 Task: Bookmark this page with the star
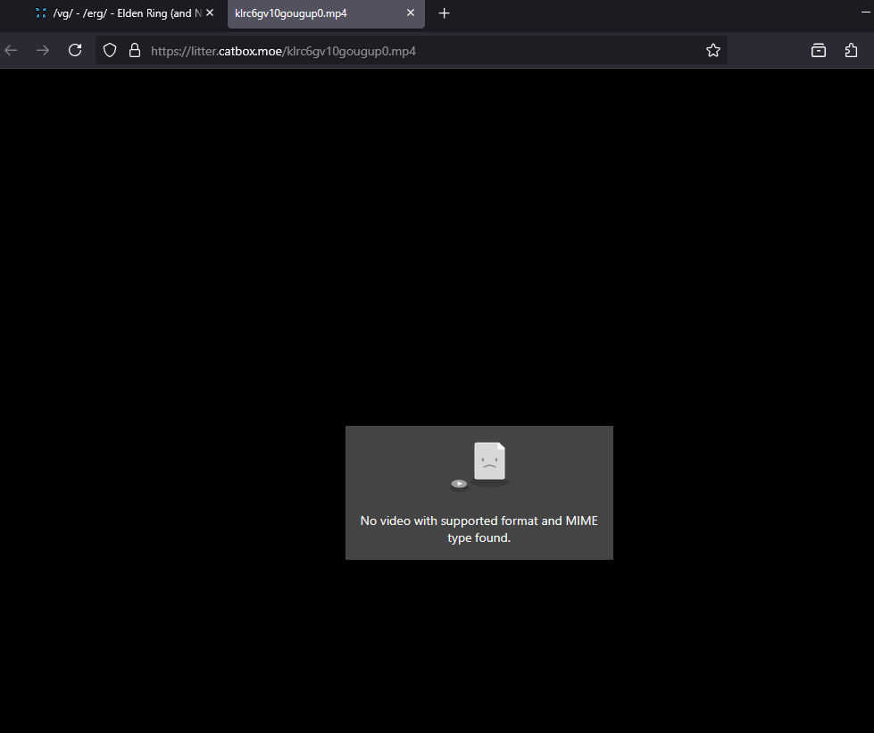click(x=713, y=51)
